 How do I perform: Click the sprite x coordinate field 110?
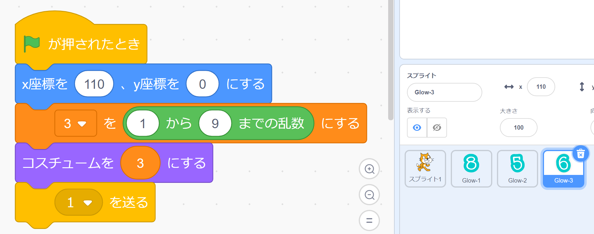tap(541, 87)
